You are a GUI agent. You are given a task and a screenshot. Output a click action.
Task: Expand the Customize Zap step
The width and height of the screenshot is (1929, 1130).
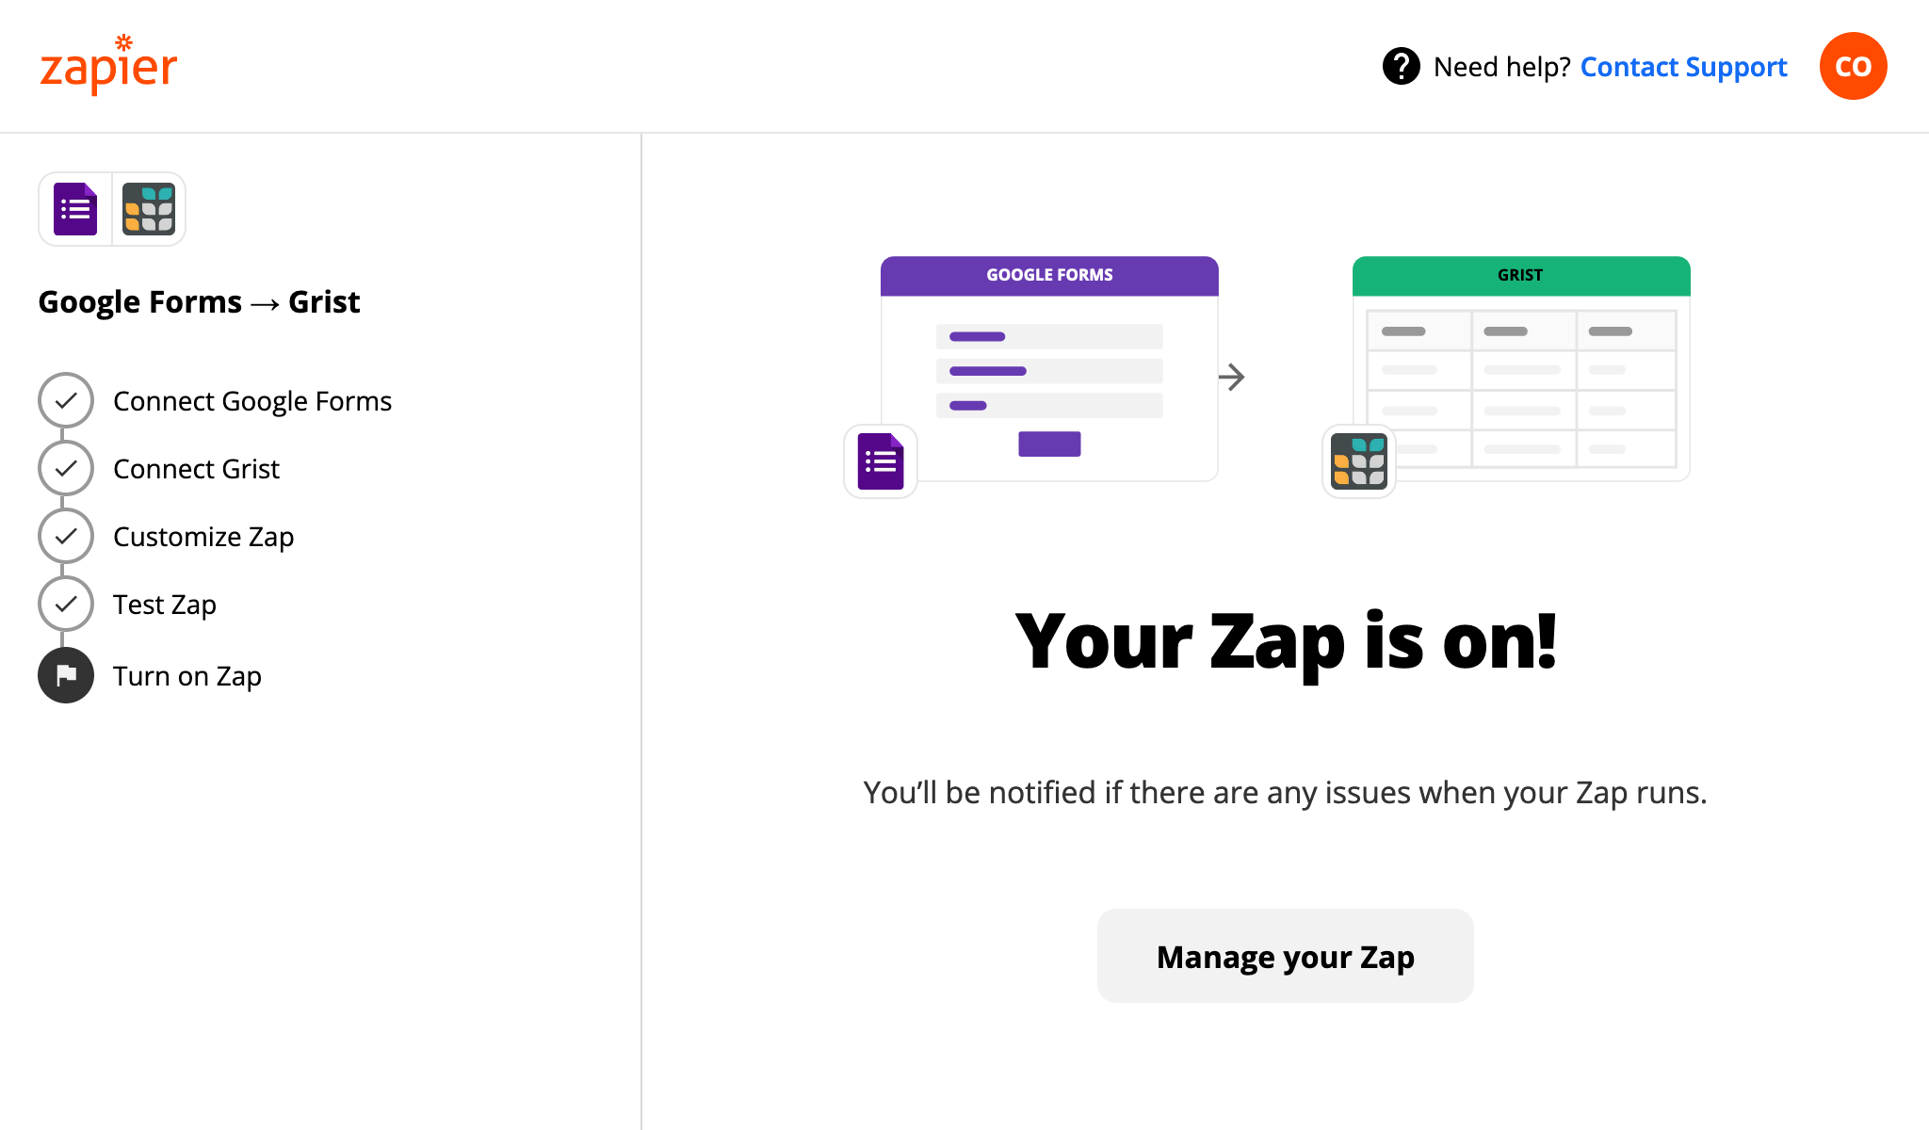coord(203,536)
